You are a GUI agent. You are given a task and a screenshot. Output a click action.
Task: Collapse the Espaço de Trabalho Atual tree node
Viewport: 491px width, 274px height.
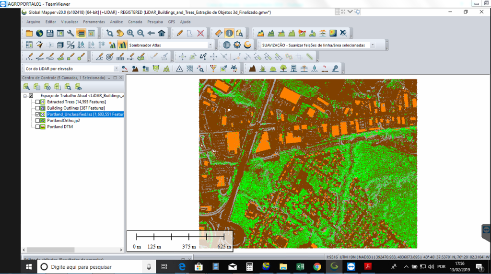25,96
